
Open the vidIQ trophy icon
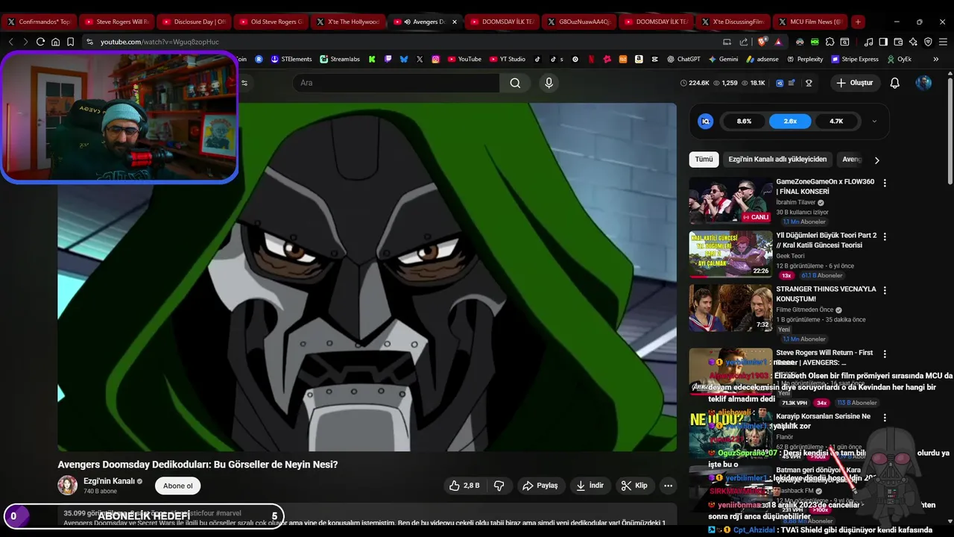point(809,83)
